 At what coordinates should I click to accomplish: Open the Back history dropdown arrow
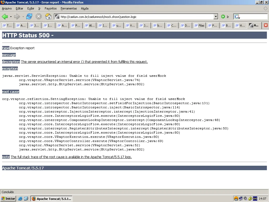tap(11, 17)
